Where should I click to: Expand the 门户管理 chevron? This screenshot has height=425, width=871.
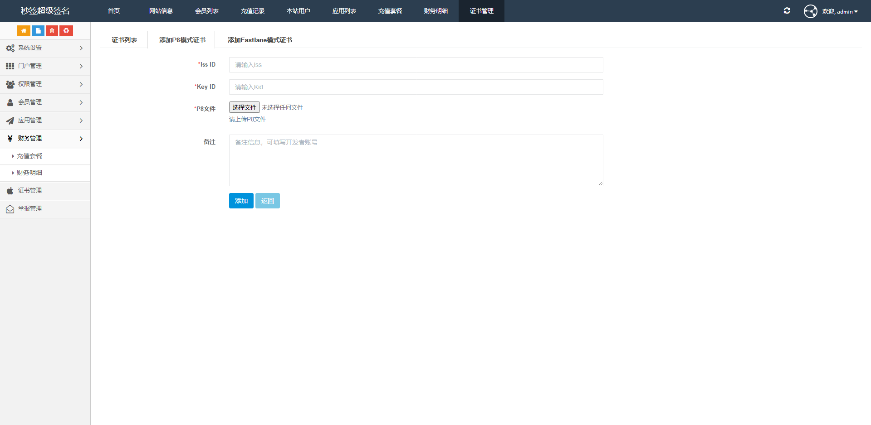(81, 66)
